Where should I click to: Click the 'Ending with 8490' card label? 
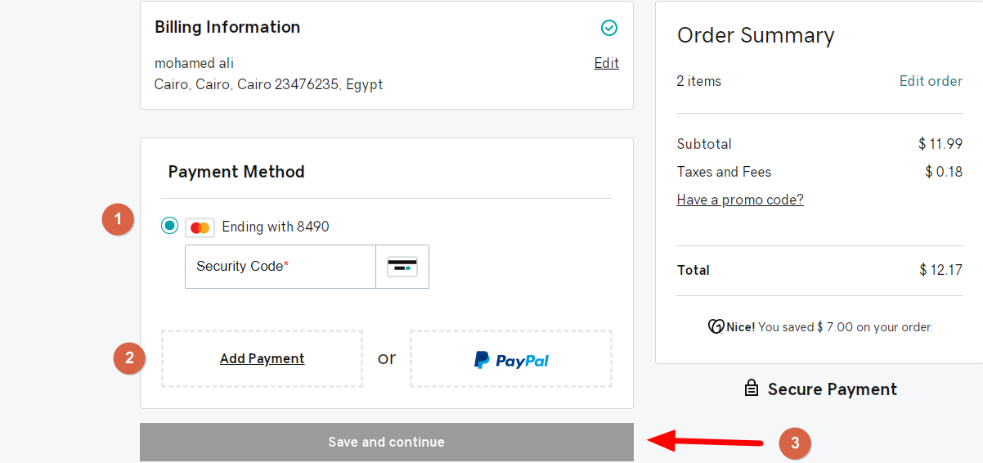click(276, 227)
